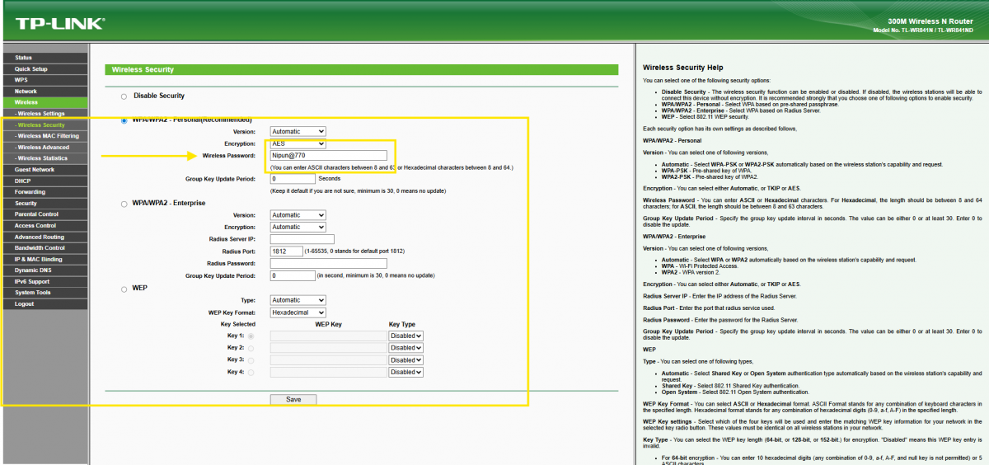The height and width of the screenshot is (465, 989).
Task: Open the Security menu
Action: [44, 203]
